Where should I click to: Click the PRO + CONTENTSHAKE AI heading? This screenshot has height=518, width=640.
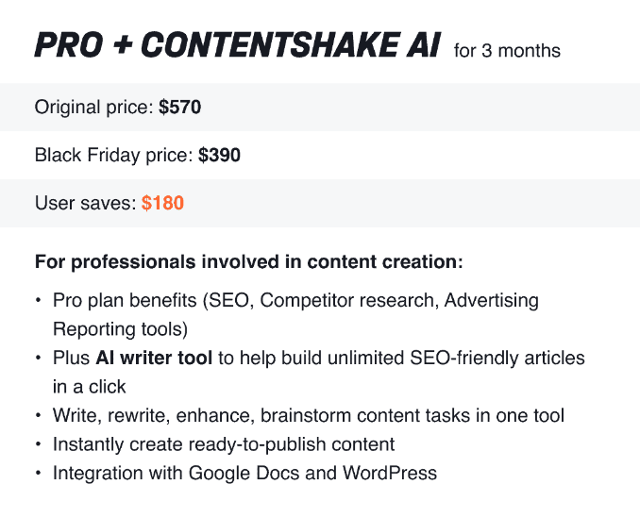[x=236, y=46]
